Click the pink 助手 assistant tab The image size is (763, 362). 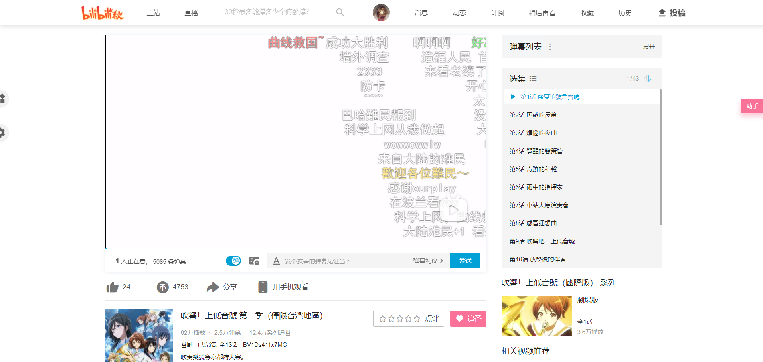(x=752, y=106)
